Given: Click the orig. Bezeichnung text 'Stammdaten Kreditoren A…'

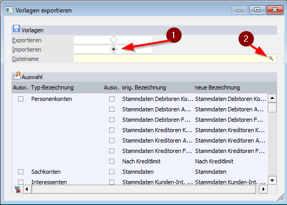Looking at the screenshot, I should coord(157,140).
